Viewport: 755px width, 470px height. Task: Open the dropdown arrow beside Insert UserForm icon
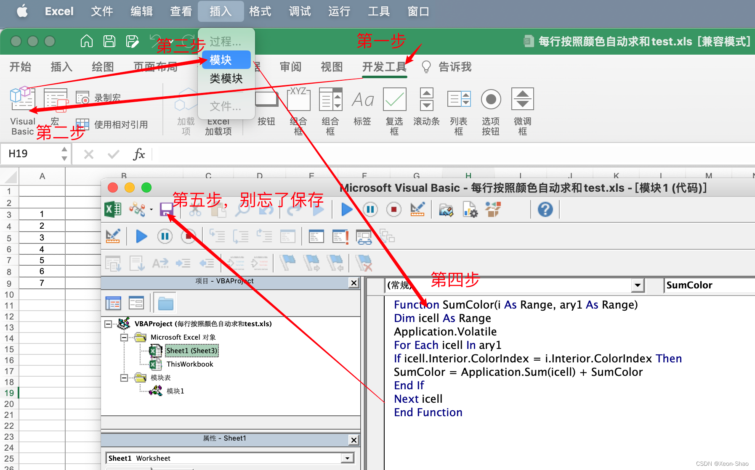(x=151, y=209)
